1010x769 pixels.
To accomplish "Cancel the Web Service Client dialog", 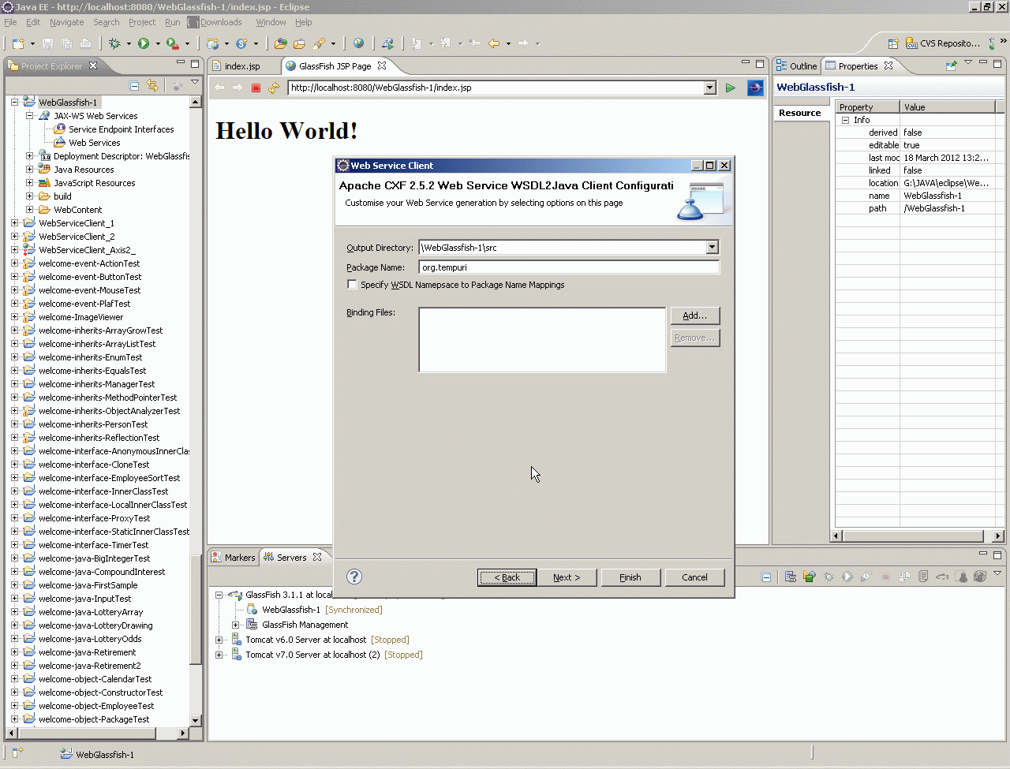I will tap(694, 577).
